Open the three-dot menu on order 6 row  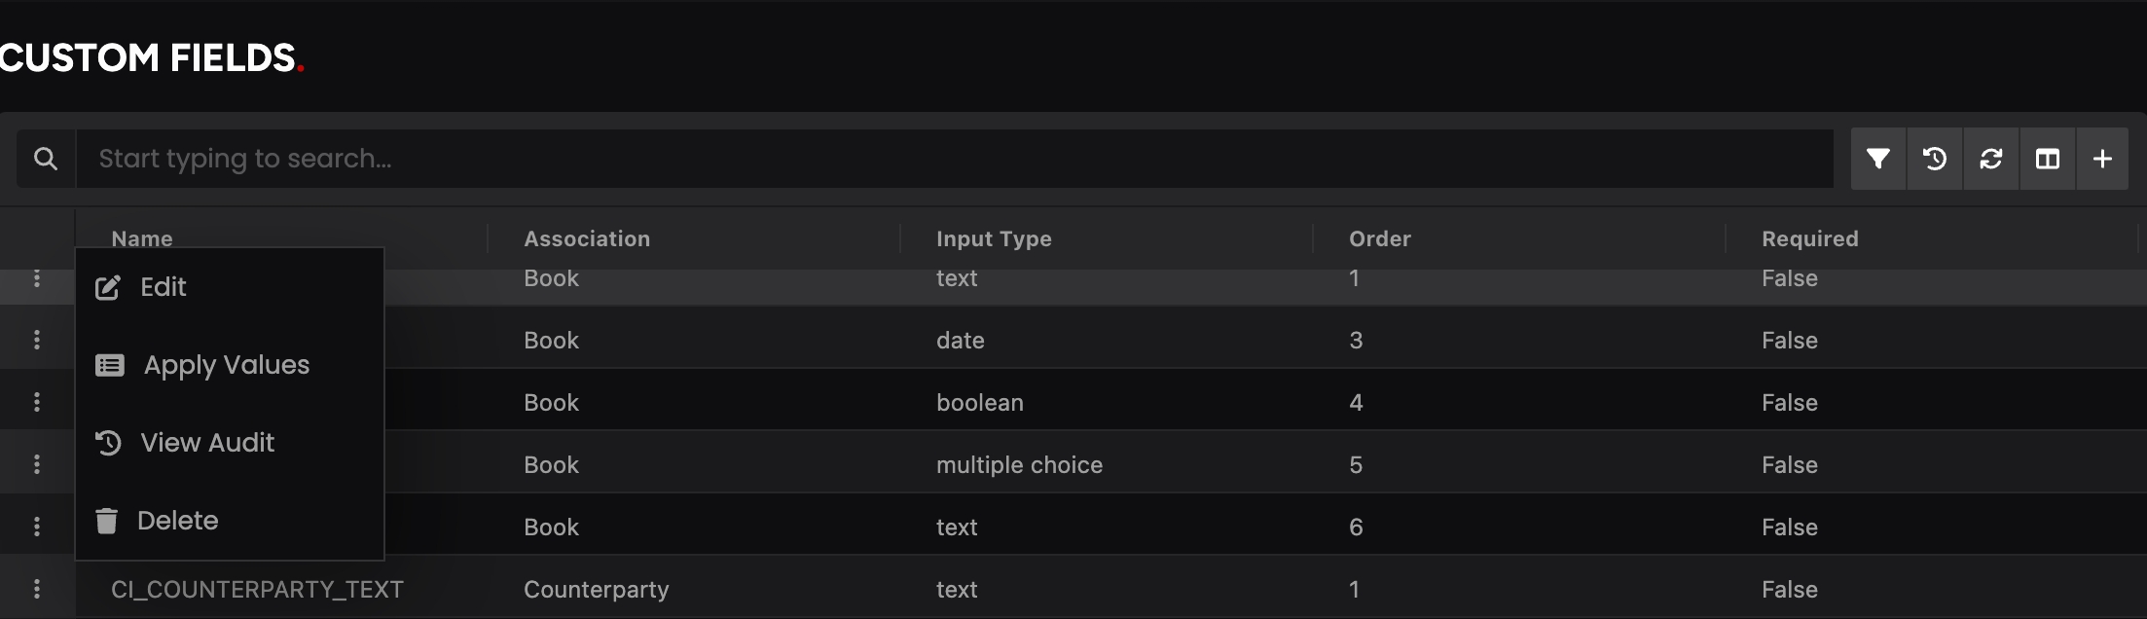click(37, 527)
